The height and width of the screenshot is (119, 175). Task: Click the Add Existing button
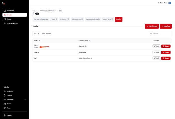coord(152,26)
